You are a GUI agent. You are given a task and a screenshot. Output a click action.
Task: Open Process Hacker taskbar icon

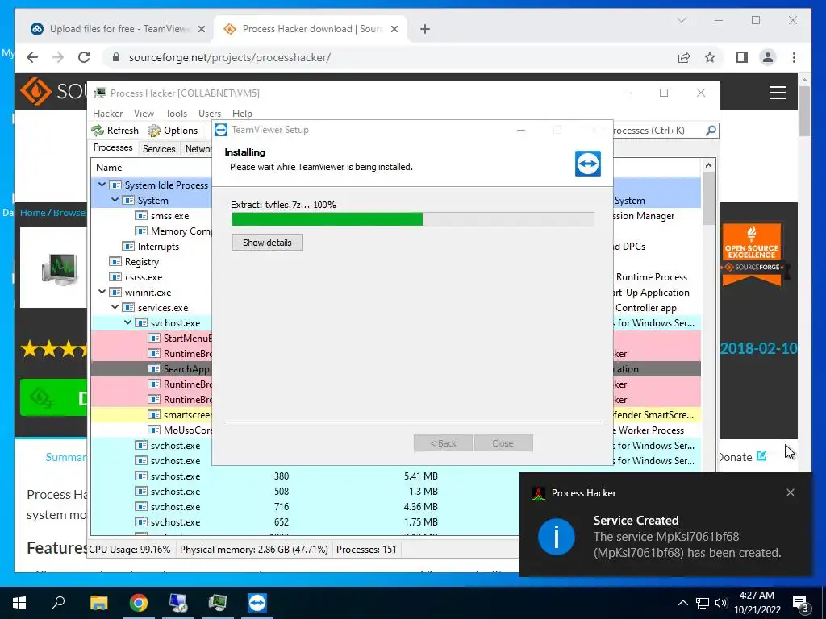click(x=218, y=603)
